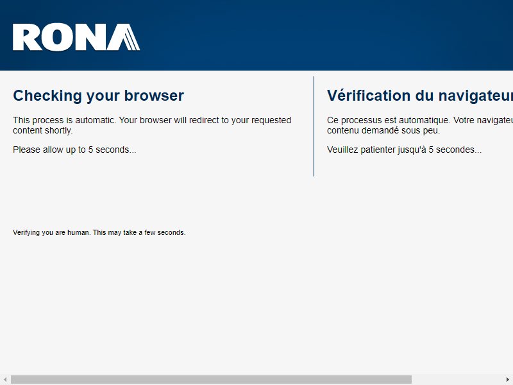513x385 pixels.
Task: Click the right arrow of horizontal scrollbar
Action: click(x=508, y=380)
